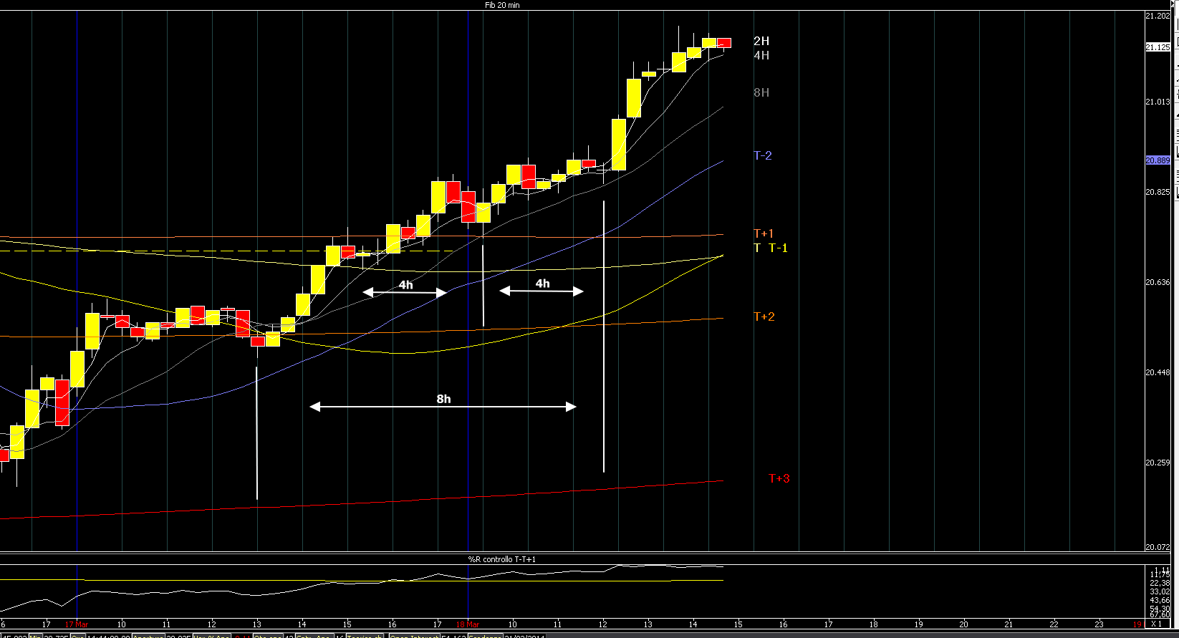Select price scale value 20.259

[x=1158, y=463]
